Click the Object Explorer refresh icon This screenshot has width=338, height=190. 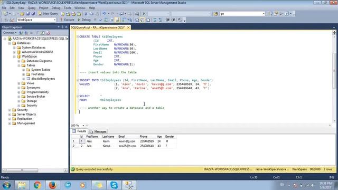click(42, 33)
